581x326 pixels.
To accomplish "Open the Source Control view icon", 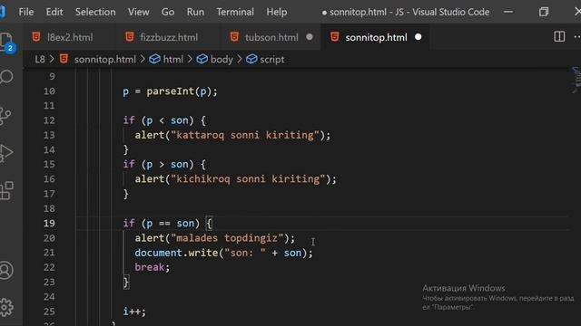I will (5, 116).
